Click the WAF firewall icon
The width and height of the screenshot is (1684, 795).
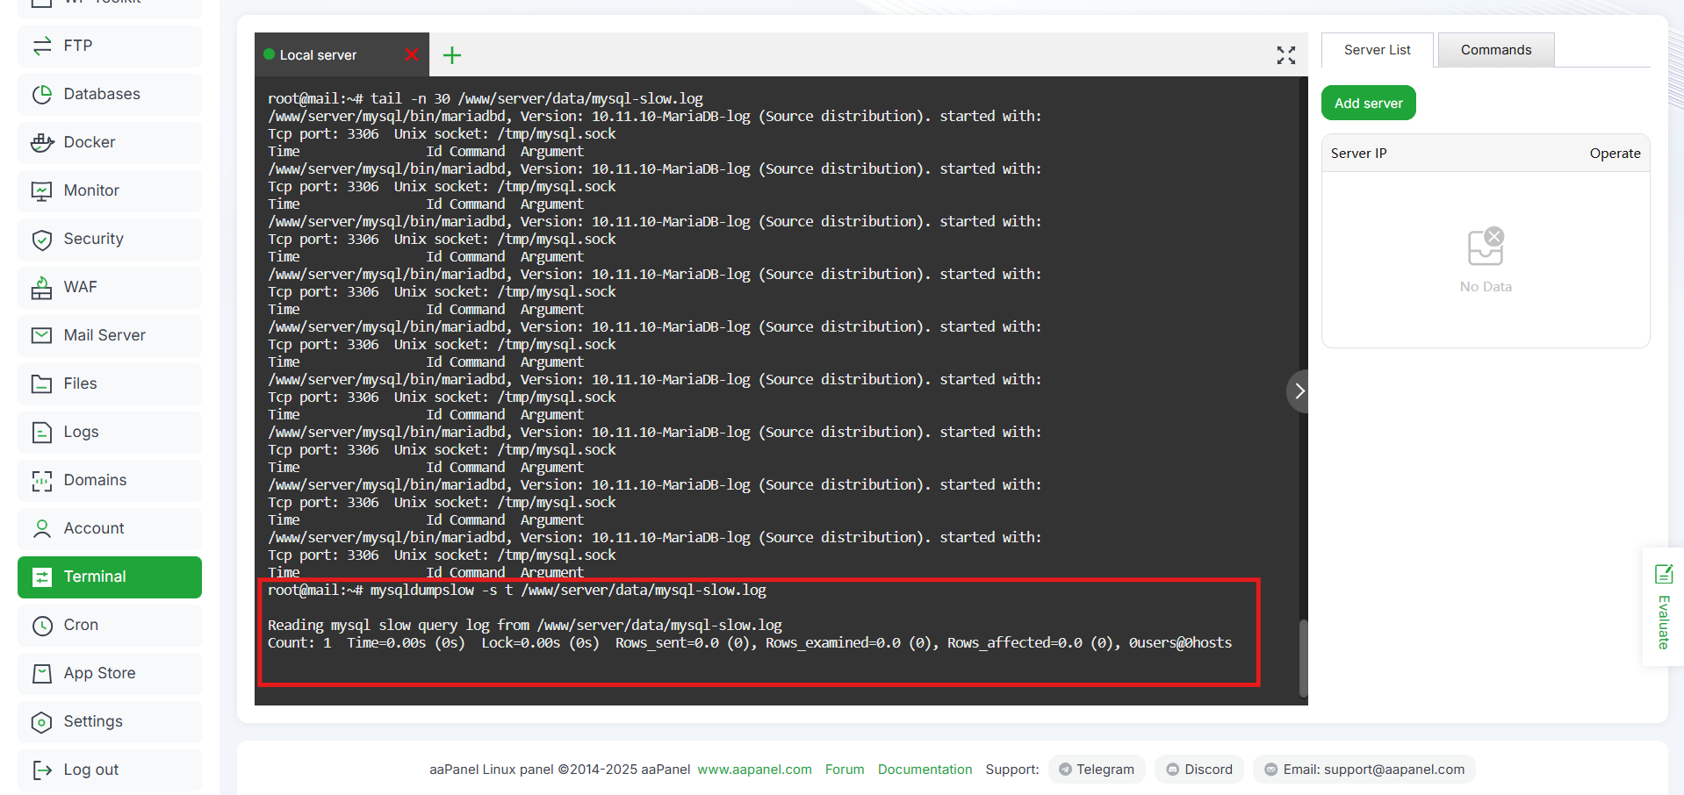point(41,287)
